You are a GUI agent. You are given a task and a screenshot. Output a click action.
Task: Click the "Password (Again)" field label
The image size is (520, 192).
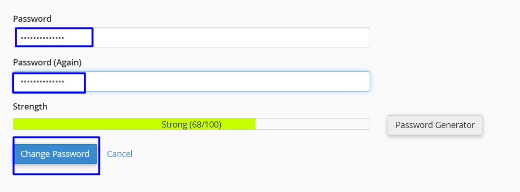[47, 63]
